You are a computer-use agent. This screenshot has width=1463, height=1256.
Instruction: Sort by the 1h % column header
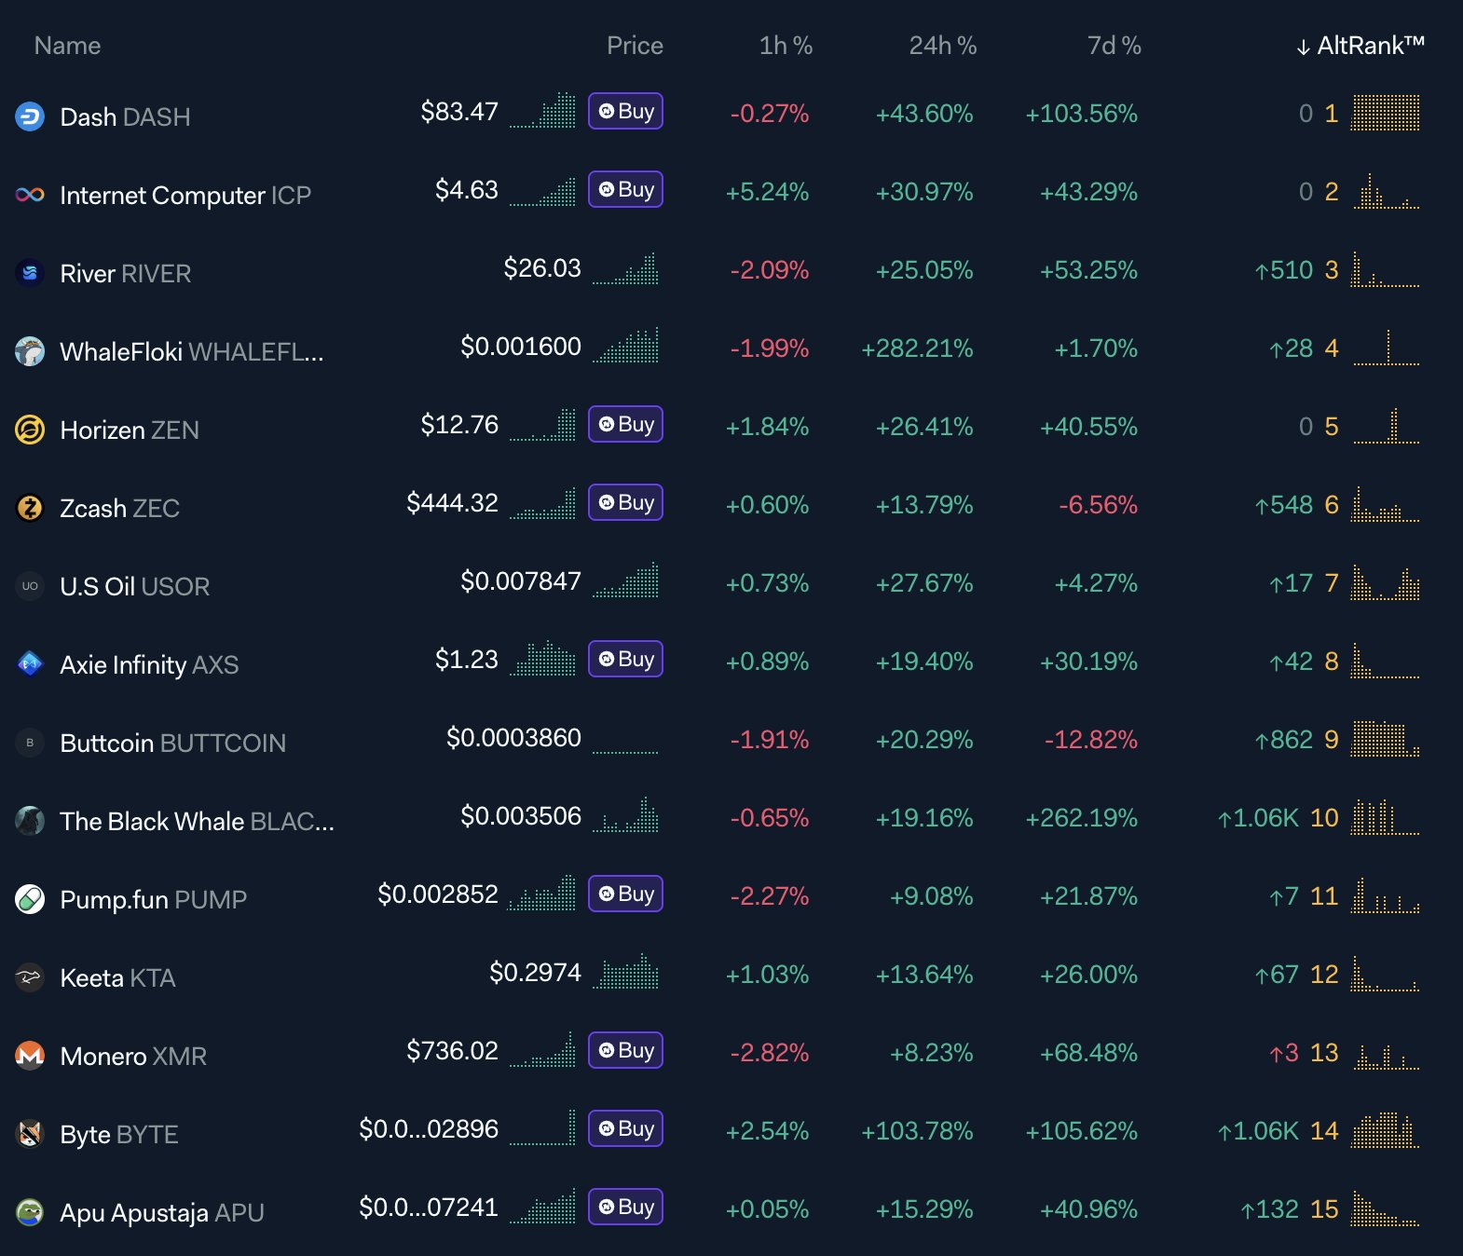(786, 46)
